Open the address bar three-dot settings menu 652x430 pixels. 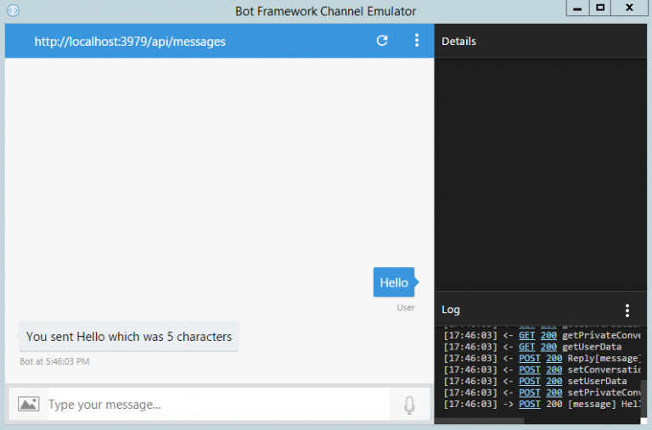(x=416, y=41)
